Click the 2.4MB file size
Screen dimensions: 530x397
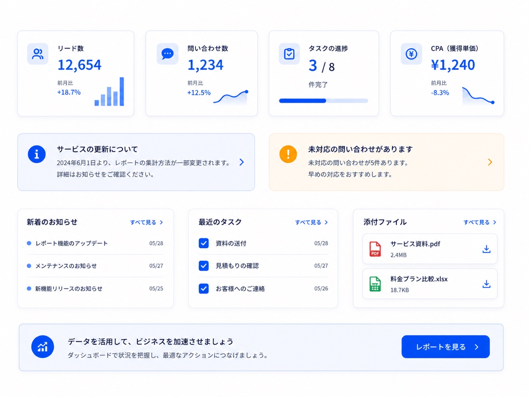click(398, 255)
